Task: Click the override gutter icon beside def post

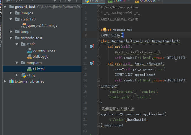Action: 92,63
